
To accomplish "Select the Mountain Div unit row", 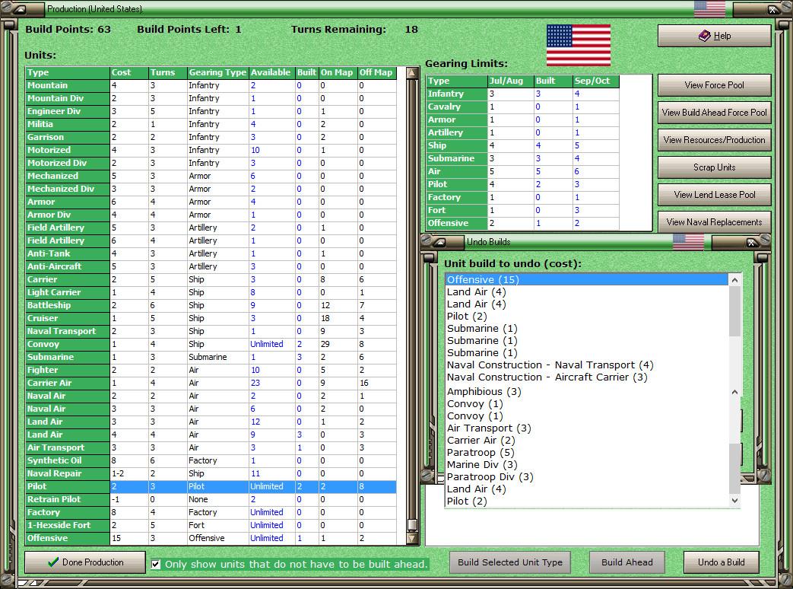I will (x=211, y=99).
